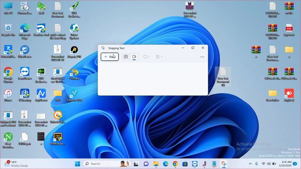Open the Windows Start menu
This screenshot has height=169, width=301.
tap(78, 164)
